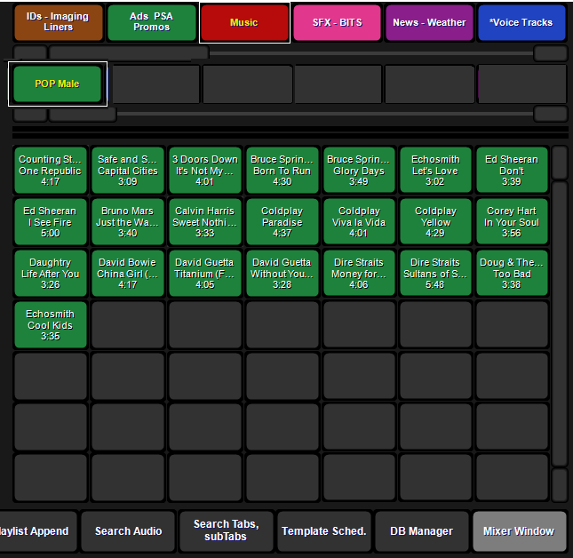573x558 pixels.
Task: Switch to the Ads PSA Promos tab
Action: (x=152, y=22)
